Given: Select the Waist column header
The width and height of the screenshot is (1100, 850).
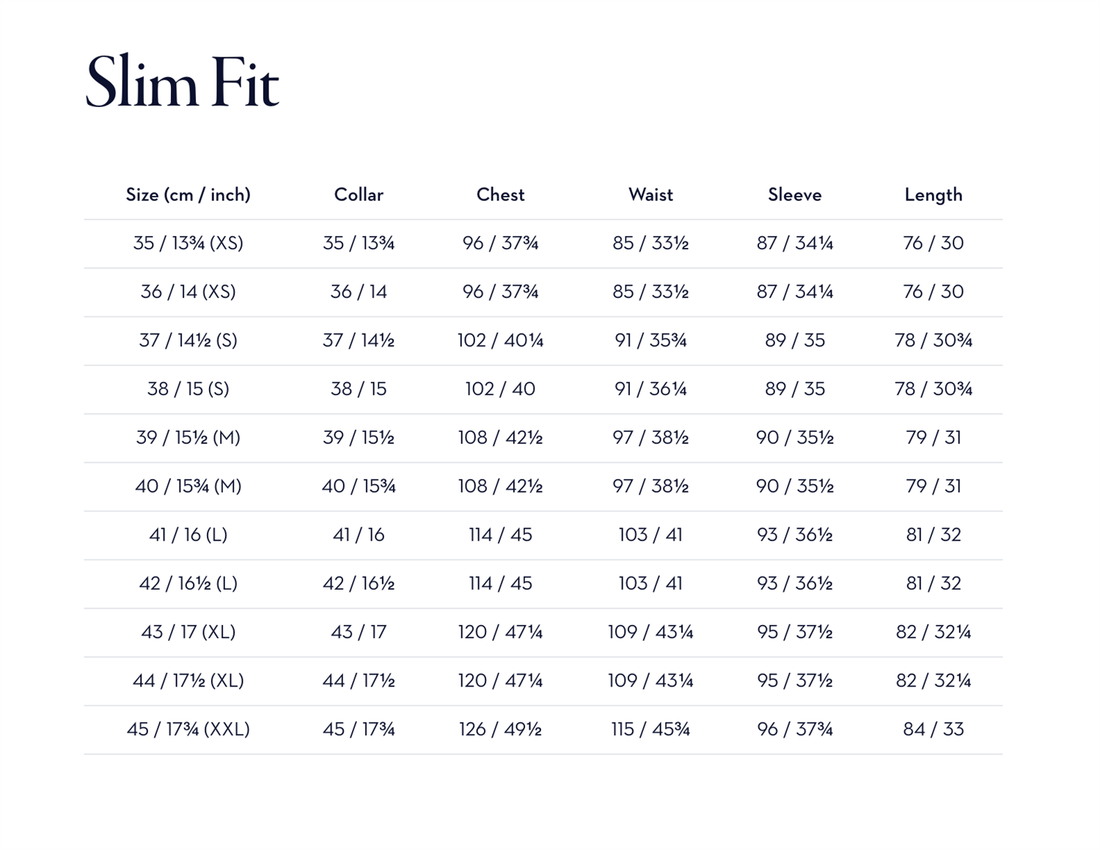Looking at the screenshot, I should [650, 194].
